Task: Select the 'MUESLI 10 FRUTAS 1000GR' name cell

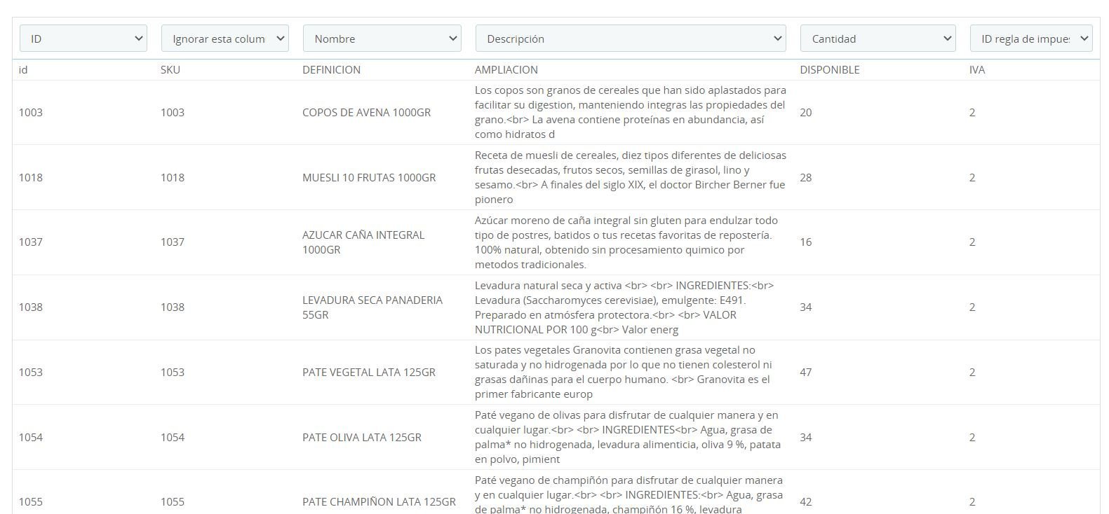Action: tap(369, 178)
